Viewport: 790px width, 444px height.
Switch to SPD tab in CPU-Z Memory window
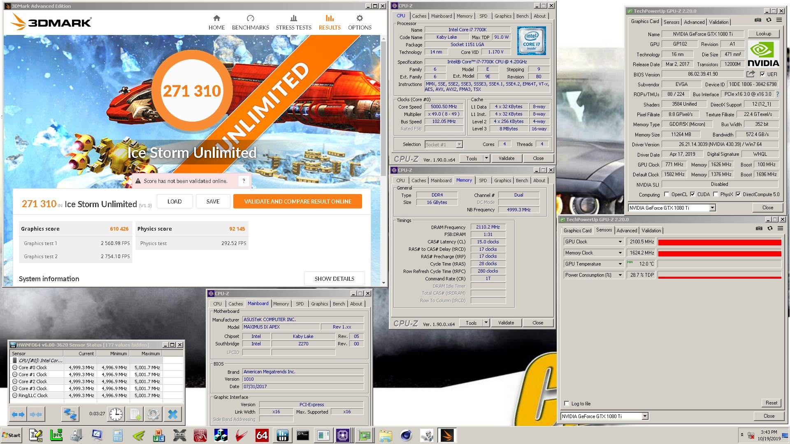[x=483, y=180]
